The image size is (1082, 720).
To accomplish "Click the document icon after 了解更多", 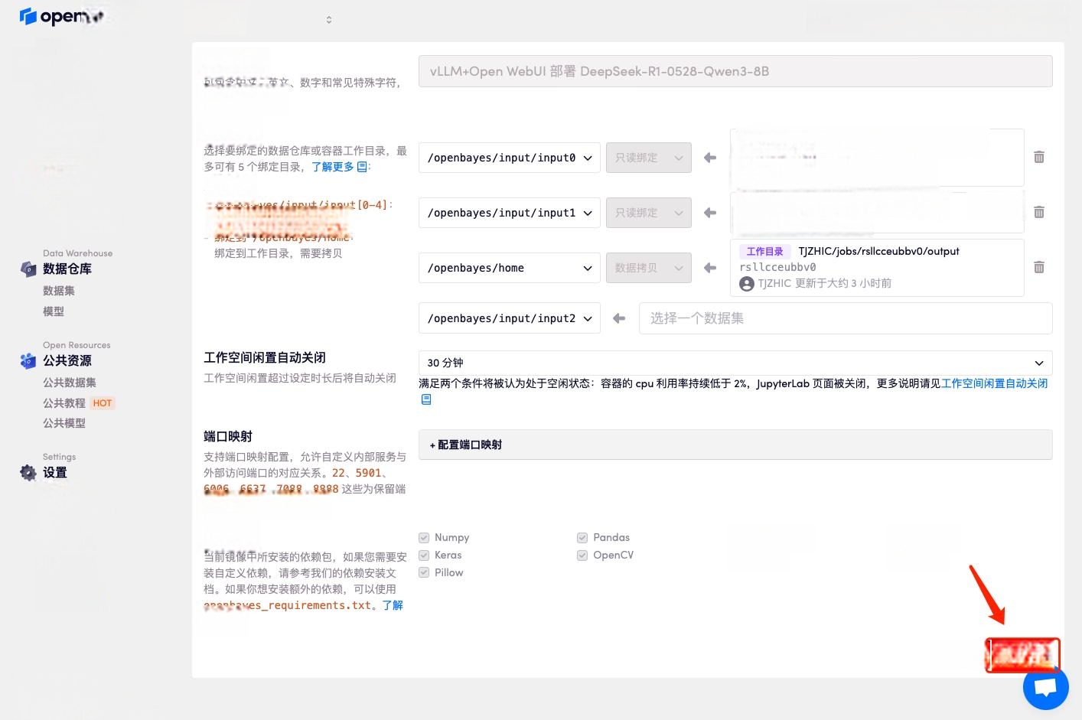I will [x=363, y=167].
